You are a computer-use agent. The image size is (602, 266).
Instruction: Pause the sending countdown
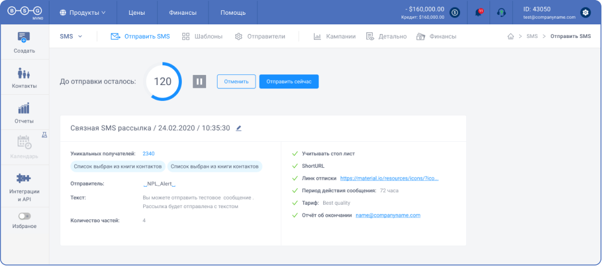pyautogui.click(x=199, y=81)
